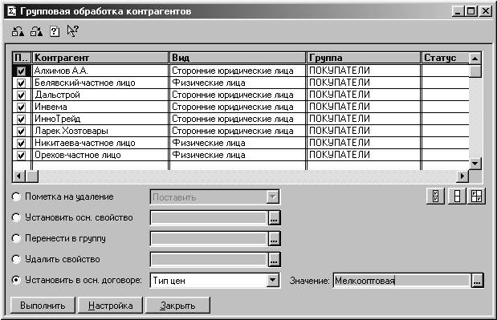Image resolution: width=497 pixels, height=320 pixels.
Task: Click the horizontal scrollbar thumb
Action: click(31, 176)
